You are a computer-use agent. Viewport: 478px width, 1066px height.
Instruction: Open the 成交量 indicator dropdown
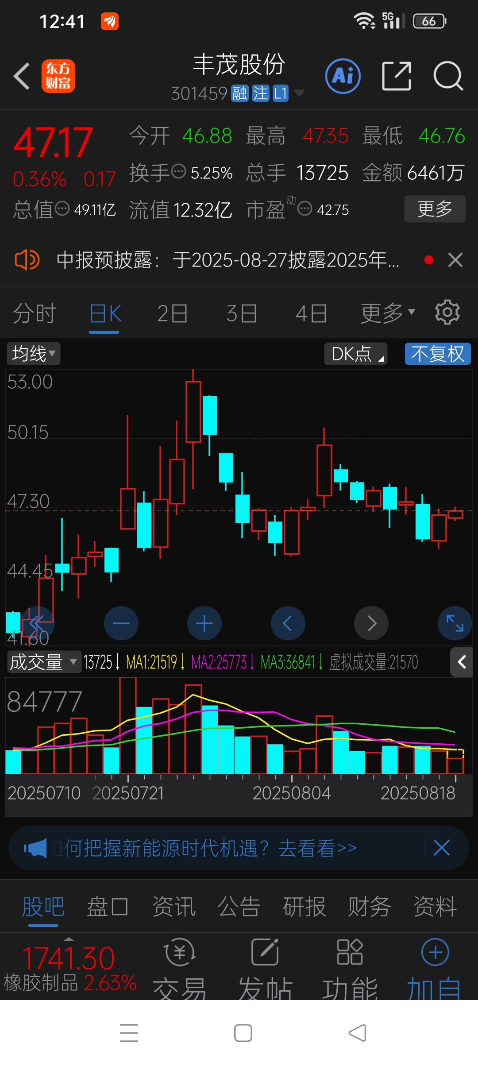[44, 662]
